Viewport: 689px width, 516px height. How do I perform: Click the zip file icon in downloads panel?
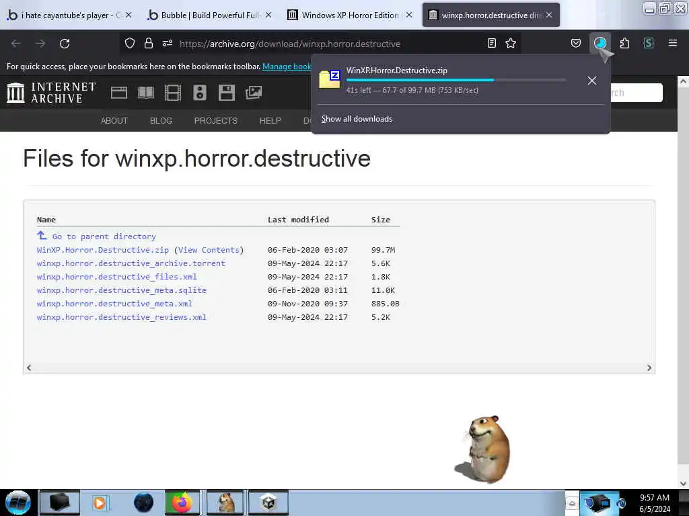[330, 79]
